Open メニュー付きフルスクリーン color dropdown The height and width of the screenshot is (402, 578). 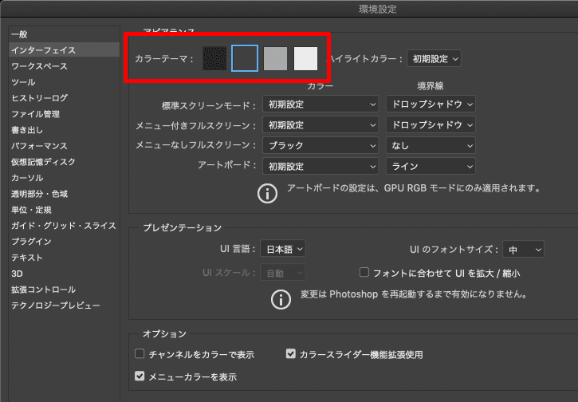click(320, 125)
